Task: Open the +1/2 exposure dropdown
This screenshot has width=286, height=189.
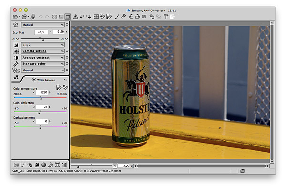Action: tap(43, 45)
